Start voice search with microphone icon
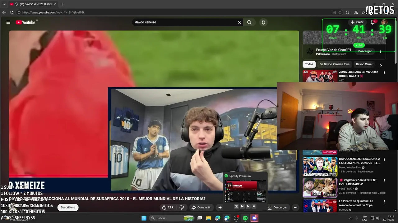The width and height of the screenshot is (398, 223). (263, 22)
